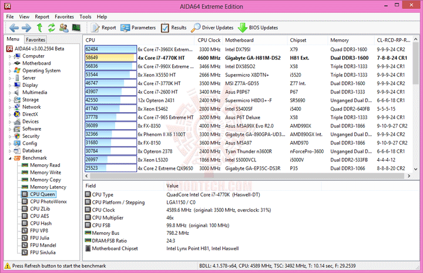Select the Devices icon in the tree
Viewport: 423px width, 273px height.
coord(17,122)
